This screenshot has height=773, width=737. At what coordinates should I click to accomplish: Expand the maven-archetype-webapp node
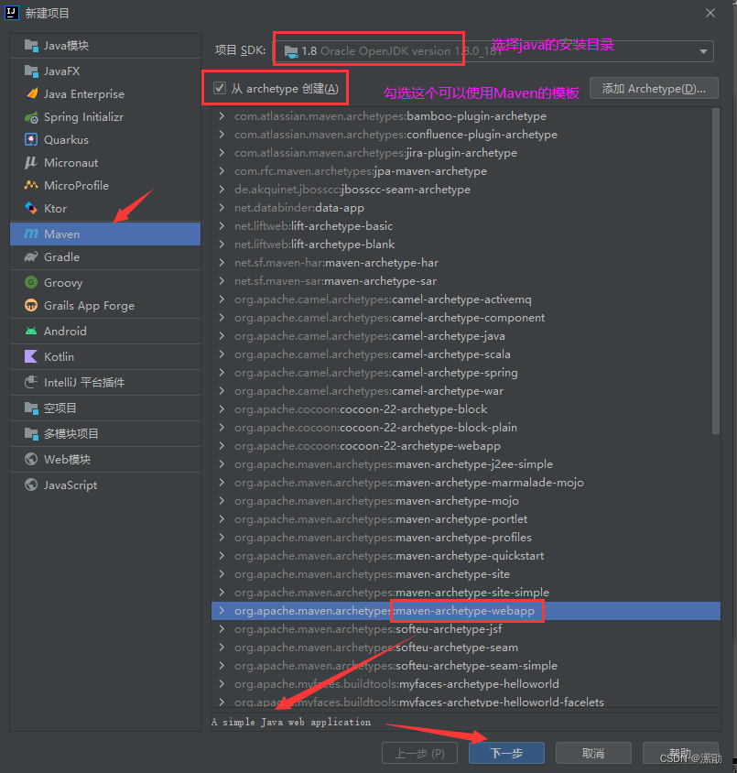pyautogui.click(x=222, y=610)
